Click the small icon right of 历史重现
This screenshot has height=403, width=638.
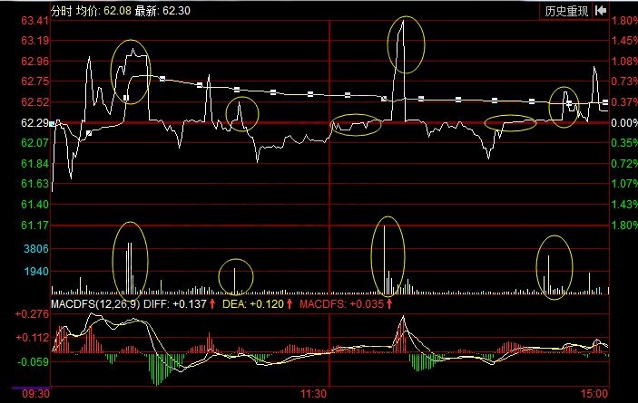coord(598,11)
